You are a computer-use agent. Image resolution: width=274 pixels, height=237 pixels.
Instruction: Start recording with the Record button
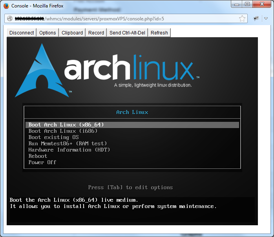(96, 33)
